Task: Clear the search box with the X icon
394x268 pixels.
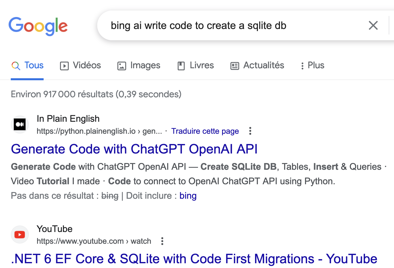Action: [373, 25]
